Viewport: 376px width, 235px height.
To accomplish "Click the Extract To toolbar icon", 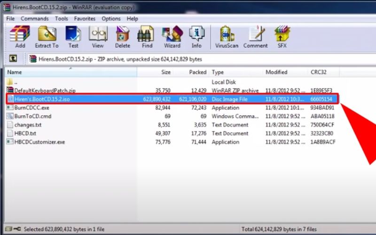I will (x=47, y=37).
